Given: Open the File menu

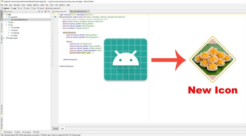Looking at the screenshot, I should click(2, 5).
